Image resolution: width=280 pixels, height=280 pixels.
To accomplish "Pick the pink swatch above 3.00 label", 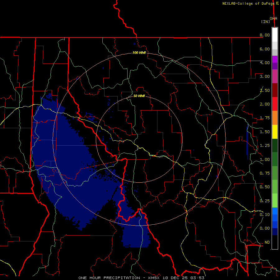I will pyautogui.click(x=275, y=76).
